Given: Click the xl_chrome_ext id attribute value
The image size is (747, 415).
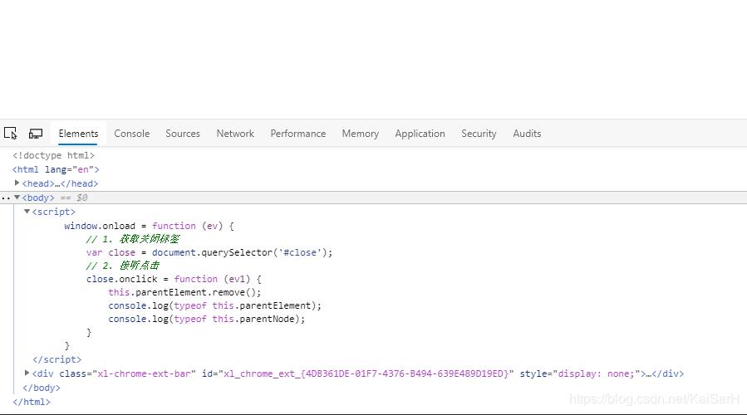Looking at the screenshot, I should [x=366, y=373].
